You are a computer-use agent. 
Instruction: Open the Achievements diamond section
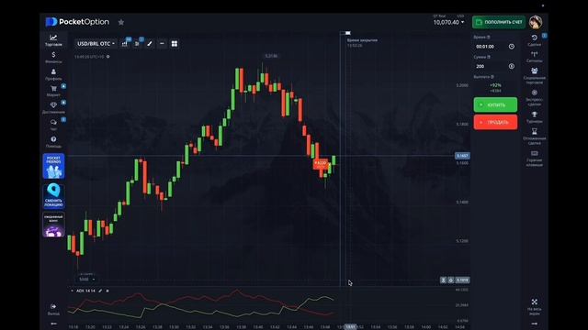(53, 108)
